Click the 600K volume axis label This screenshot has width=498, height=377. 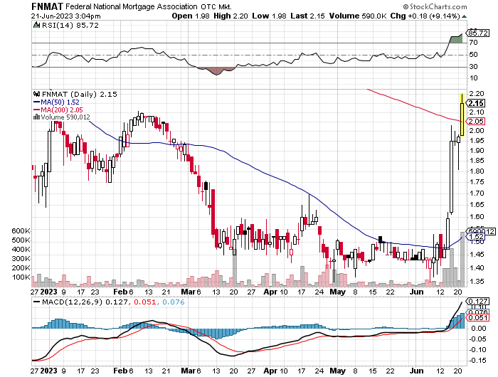(x=21, y=231)
